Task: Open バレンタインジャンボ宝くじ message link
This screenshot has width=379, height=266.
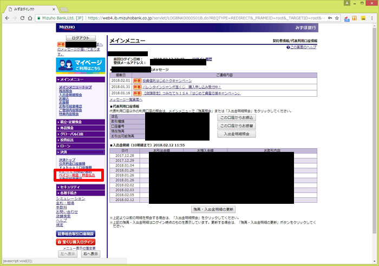Action: pyautogui.click(x=182, y=87)
